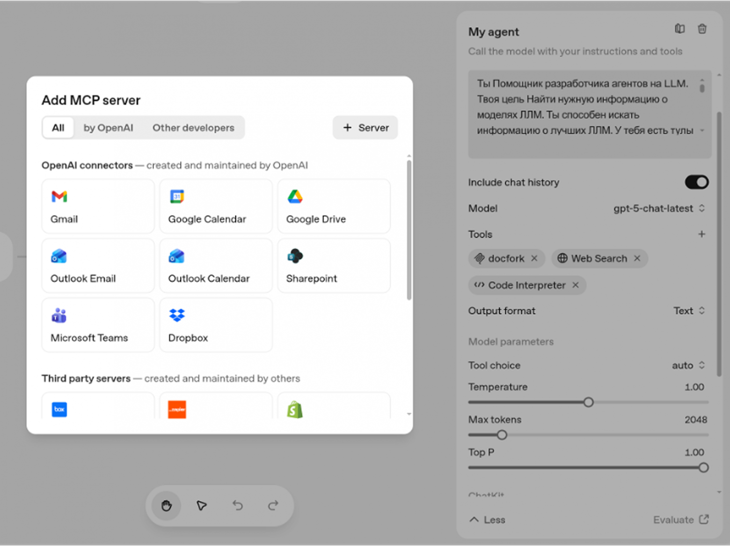Screen dimensions: 730x546
Task: Open the docs book icon
Action: point(679,29)
